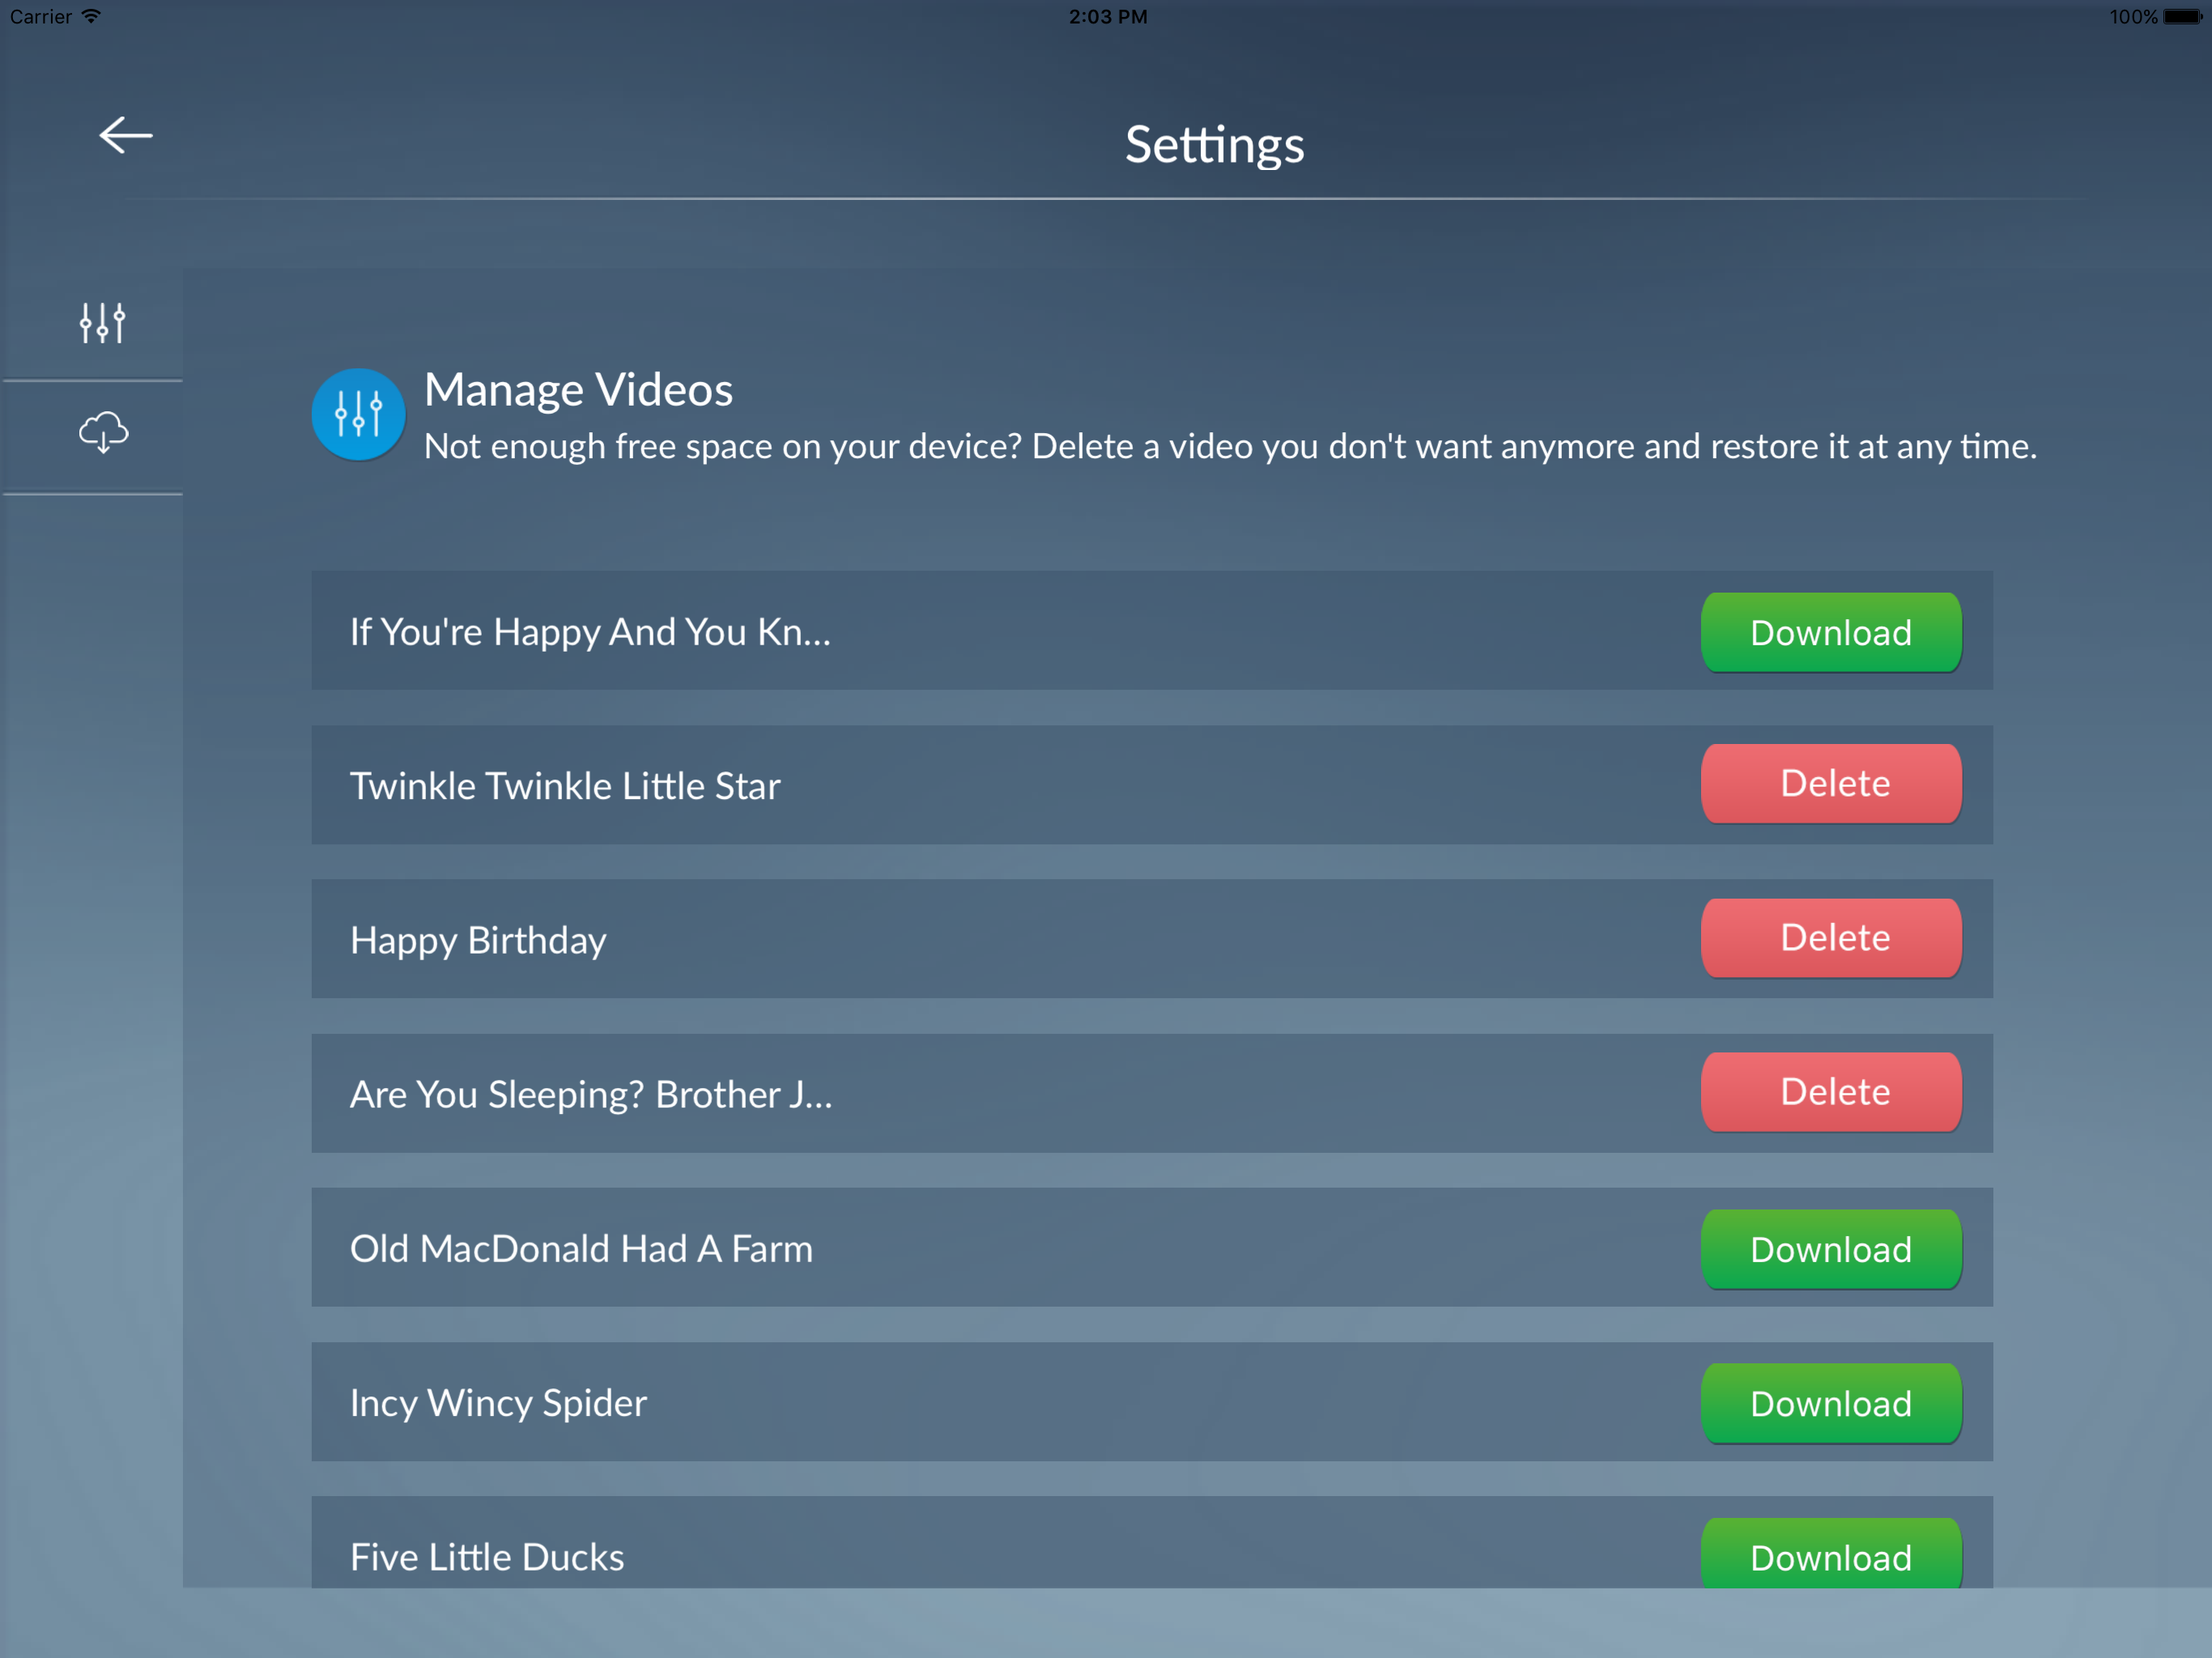Open the sliders settings sidebar tab
The image size is (2212, 1658).
[x=102, y=323]
